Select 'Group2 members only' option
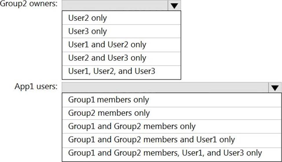 click(109, 113)
